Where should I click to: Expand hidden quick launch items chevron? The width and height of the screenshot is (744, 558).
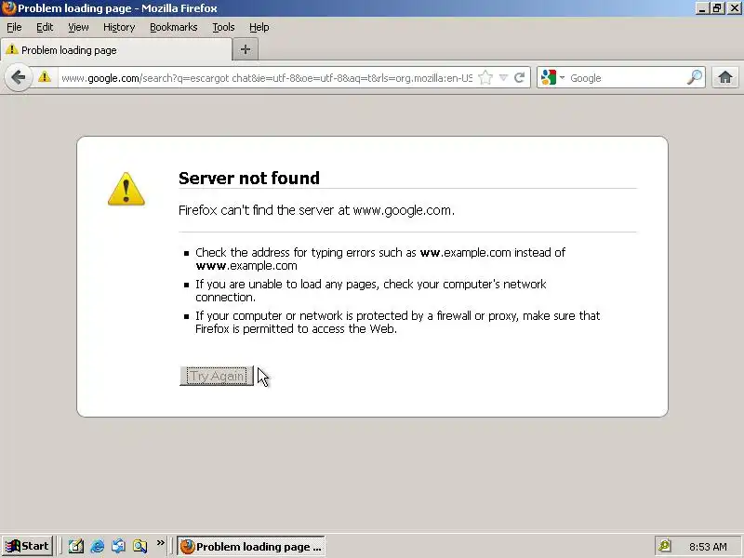coord(161,543)
